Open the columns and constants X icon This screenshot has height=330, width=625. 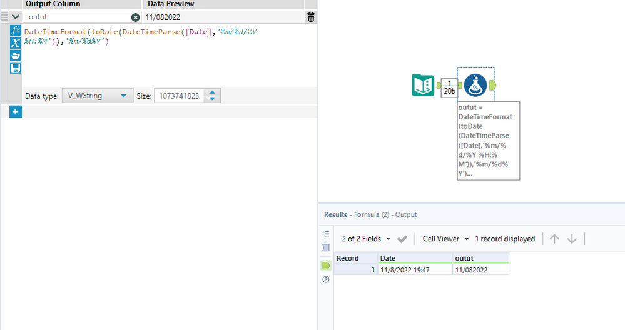(x=16, y=43)
